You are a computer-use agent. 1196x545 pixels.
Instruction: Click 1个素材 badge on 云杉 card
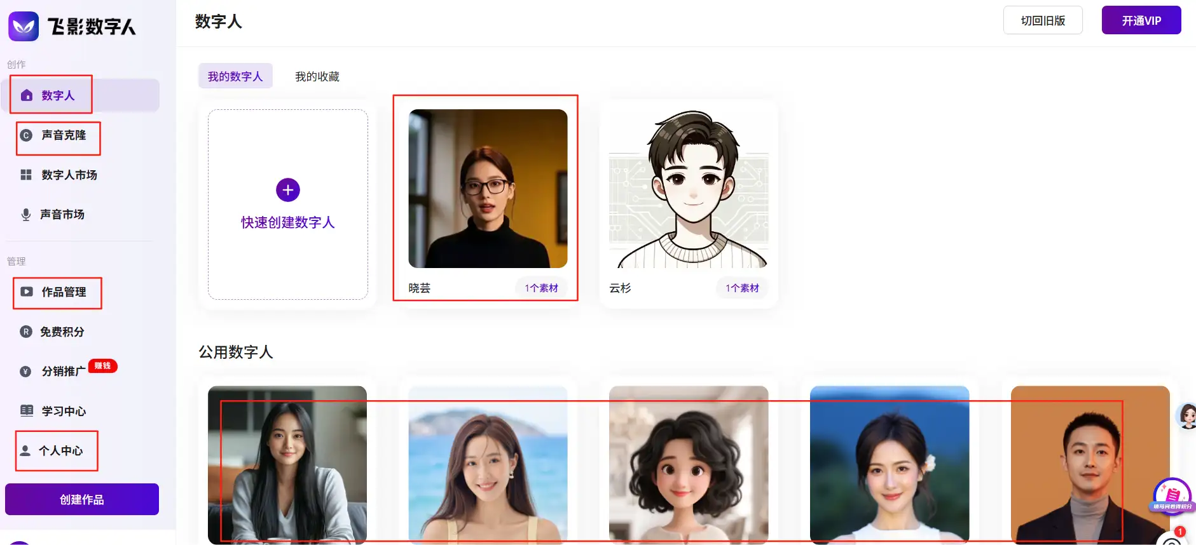pos(742,288)
